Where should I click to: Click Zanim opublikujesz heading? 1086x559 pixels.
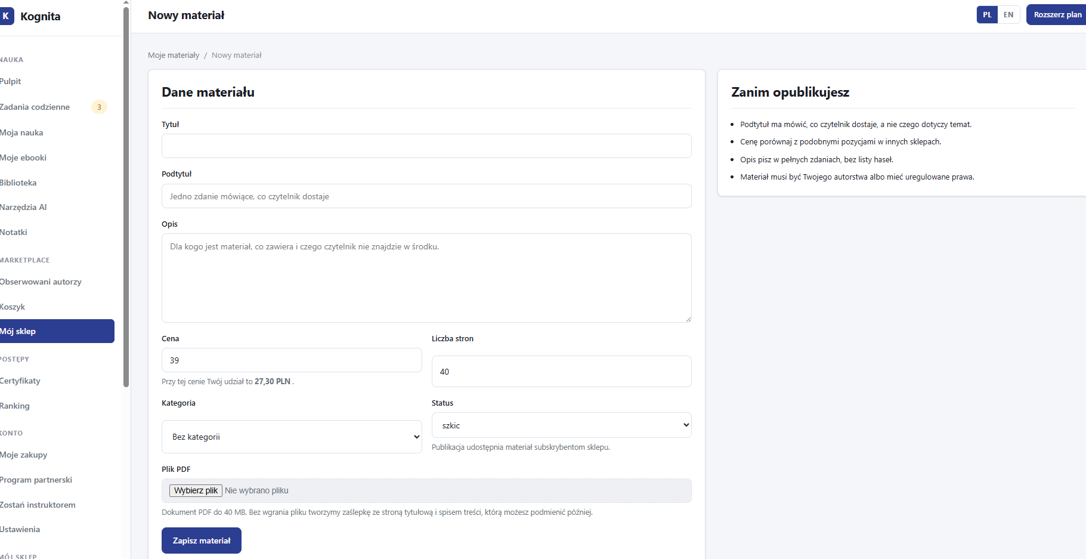coord(790,92)
